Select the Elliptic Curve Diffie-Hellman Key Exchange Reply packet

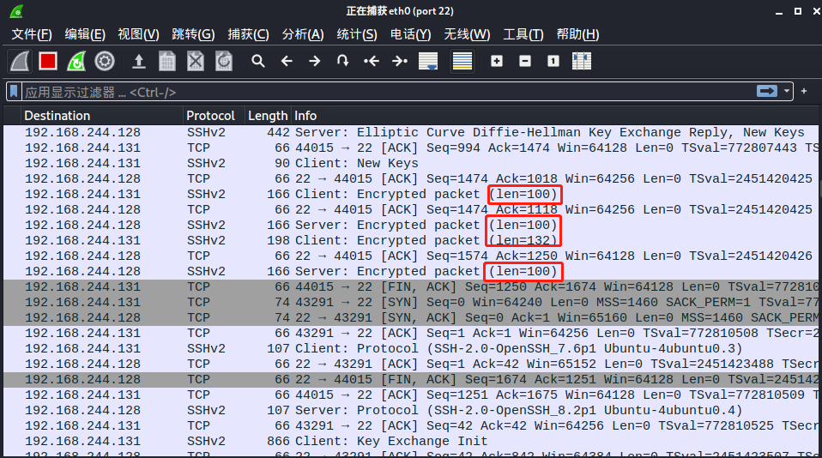click(x=410, y=132)
